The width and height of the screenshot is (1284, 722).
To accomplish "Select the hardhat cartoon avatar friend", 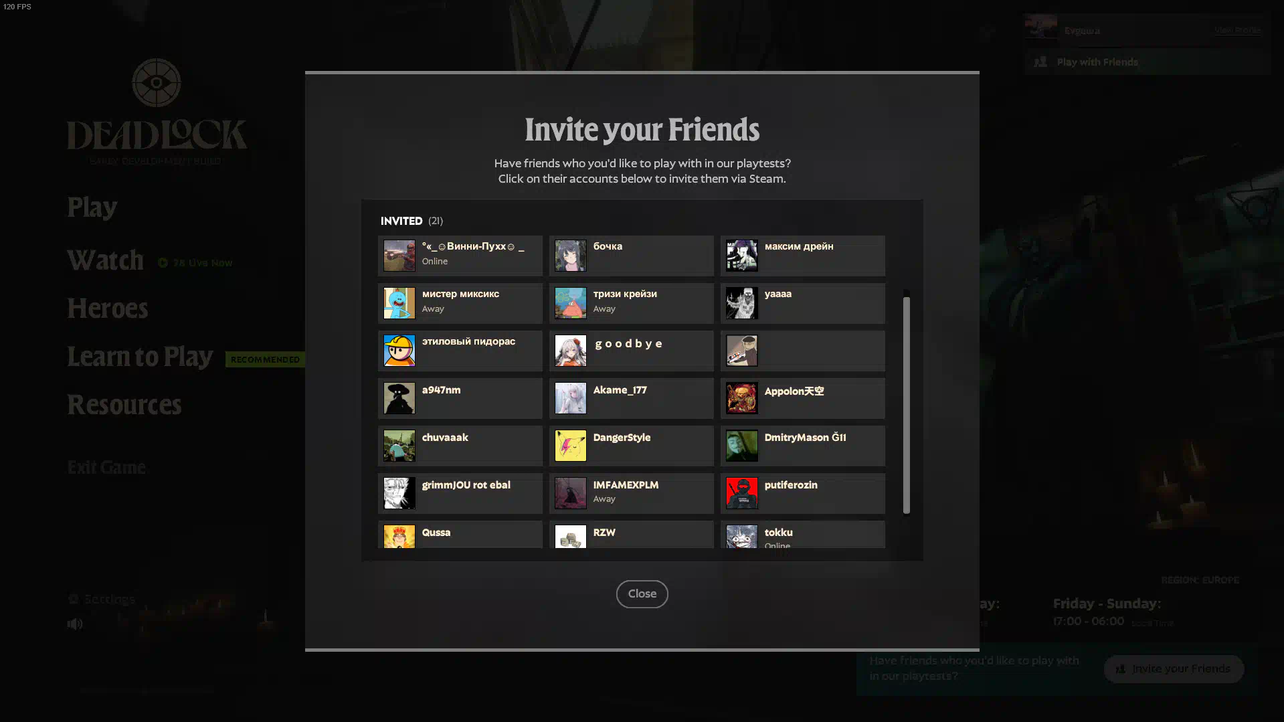I will coord(399,351).
